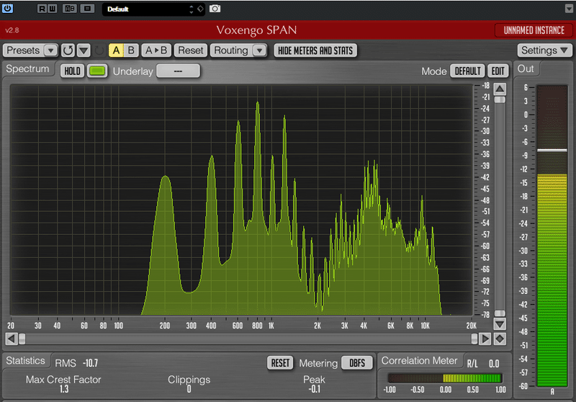
Task: Click the A/B compare icon in host bar
Action: pos(70,9)
